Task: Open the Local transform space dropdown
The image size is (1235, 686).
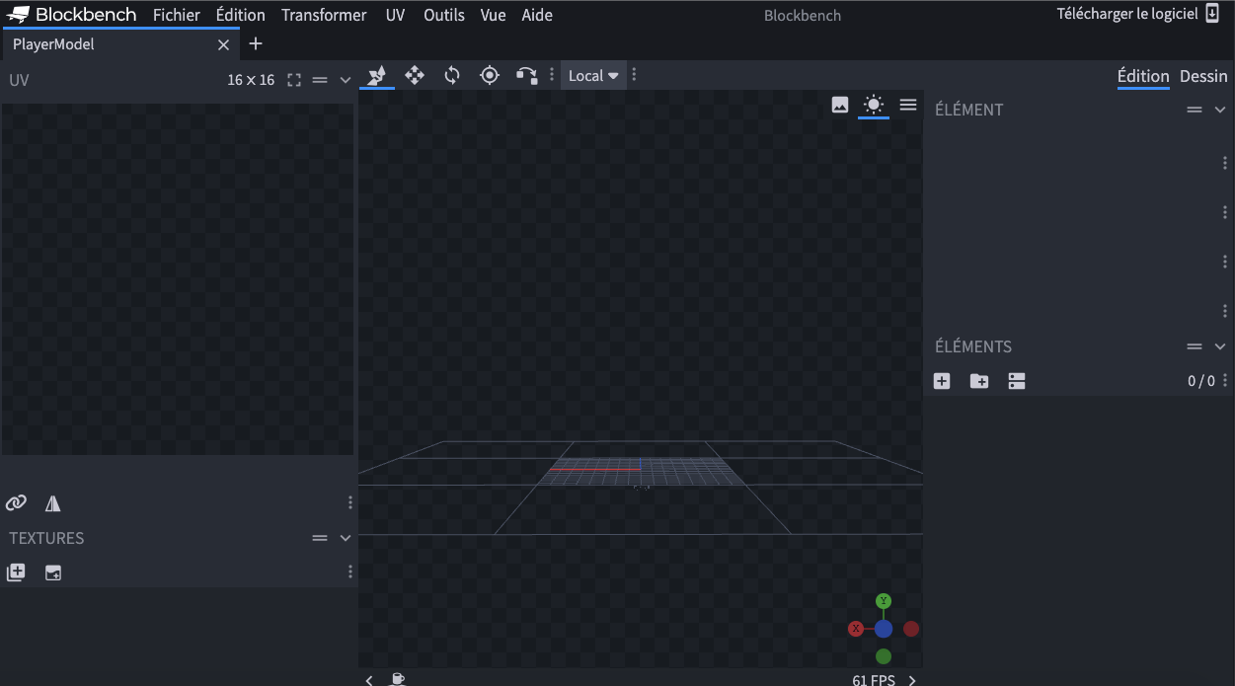Action: click(593, 76)
